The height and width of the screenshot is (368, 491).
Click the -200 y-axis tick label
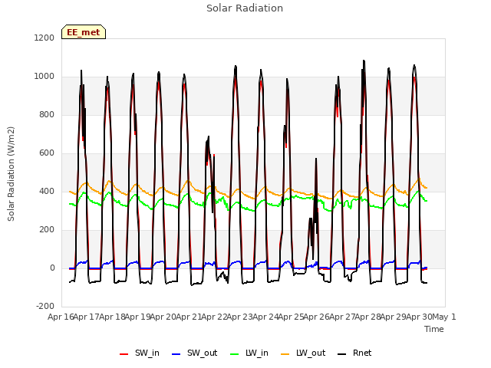click(x=45, y=307)
